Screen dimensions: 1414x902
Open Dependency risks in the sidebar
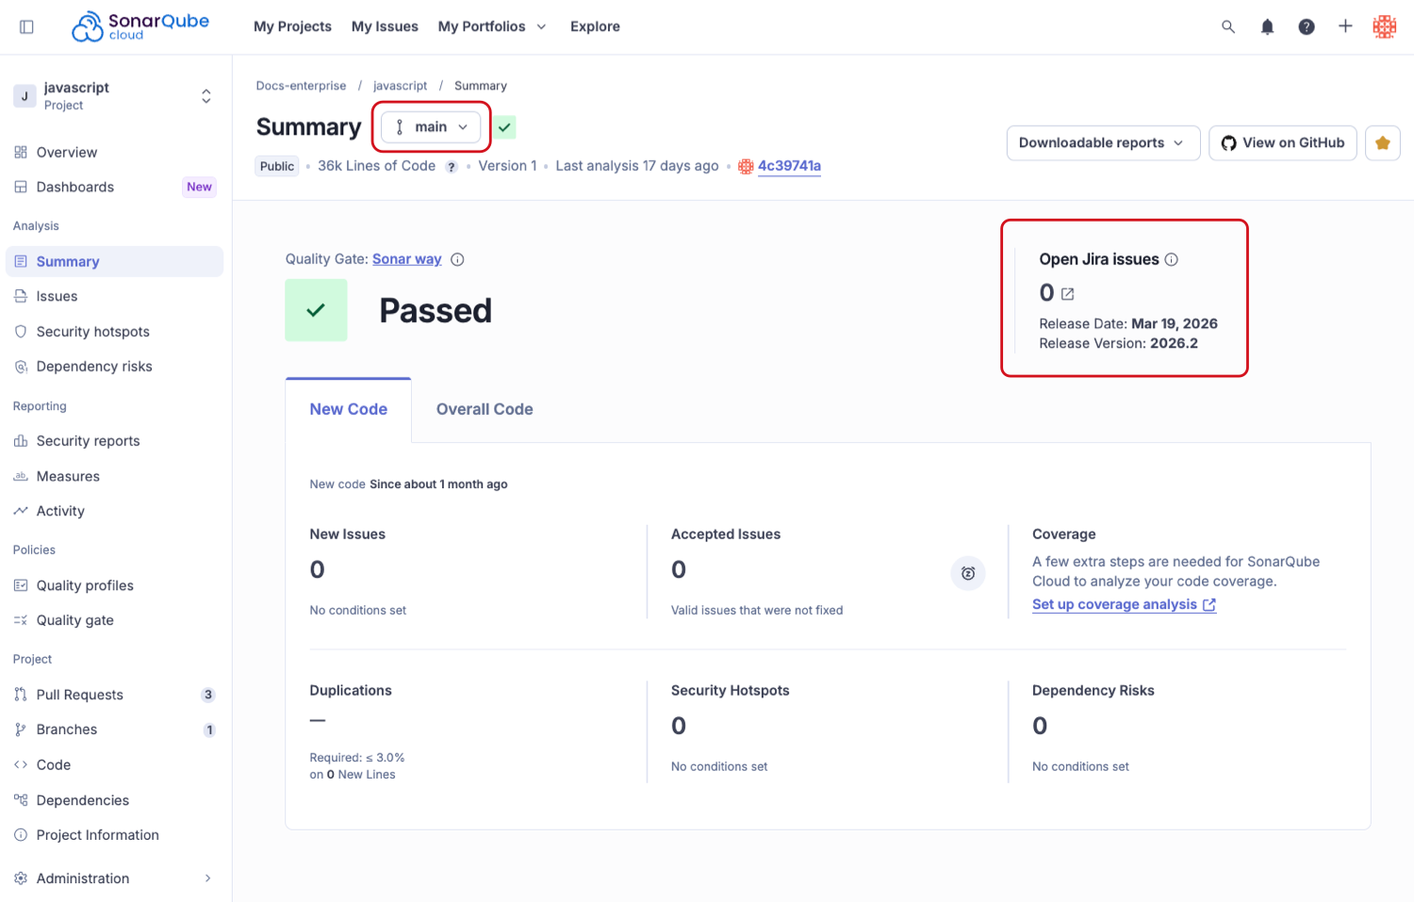[94, 366]
